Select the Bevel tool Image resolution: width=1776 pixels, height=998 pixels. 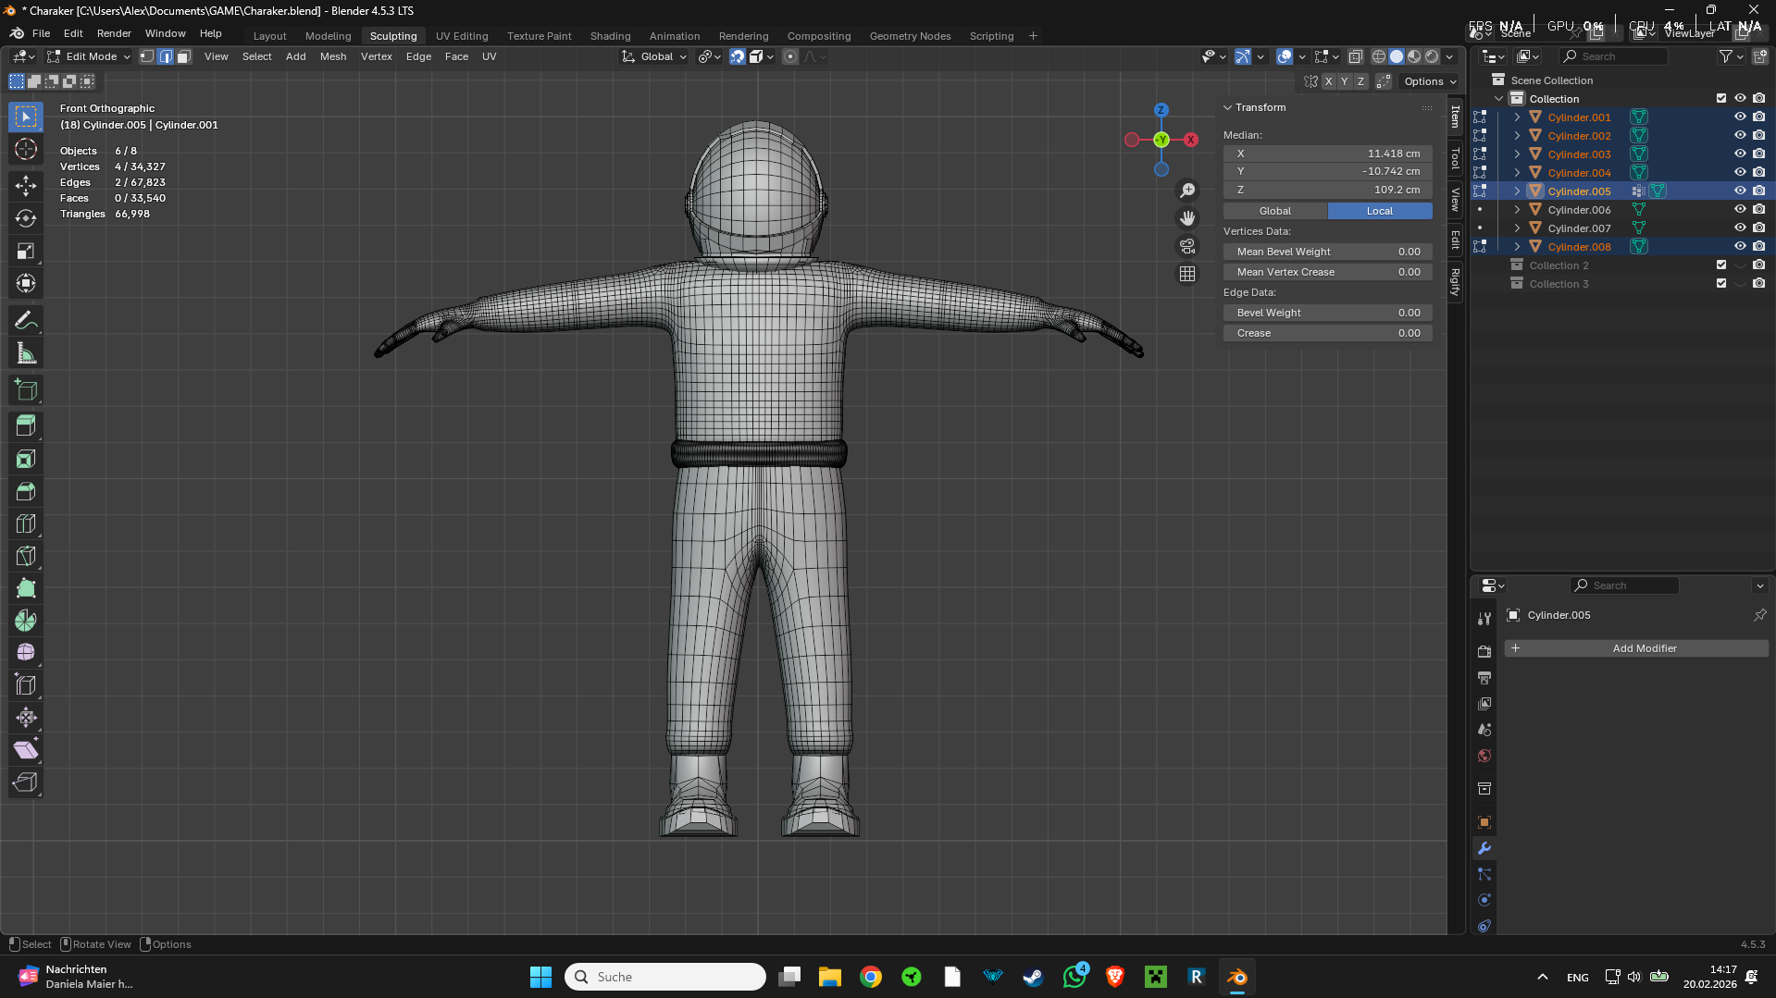coord(26,491)
